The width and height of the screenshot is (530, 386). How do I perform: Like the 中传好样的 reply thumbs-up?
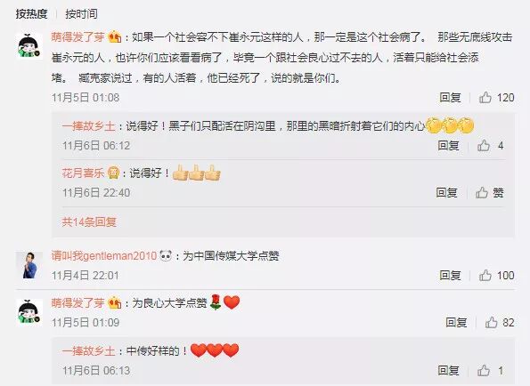tap(484, 371)
